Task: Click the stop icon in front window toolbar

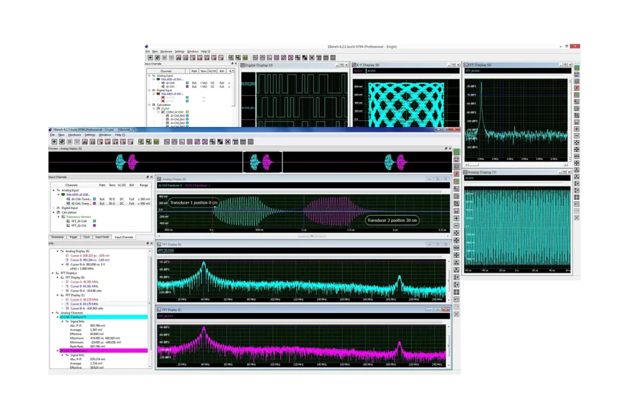Action: tap(69, 142)
